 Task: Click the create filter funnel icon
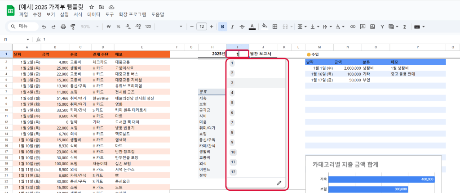coord(382,27)
